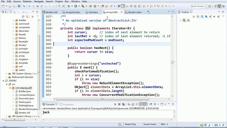Open the Project menu
The width and height of the screenshot is (227, 128).
click(59, 1)
